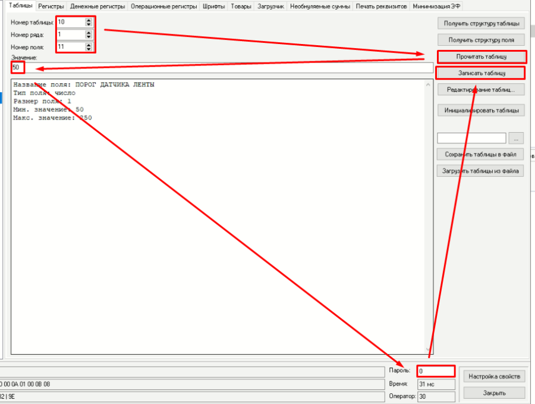The height and width of the screenshot is (404, 535).
Task: Click Прочитать таблицу button
Action: [x=481, y=57]
